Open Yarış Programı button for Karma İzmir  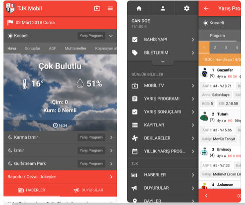(91, 137)
